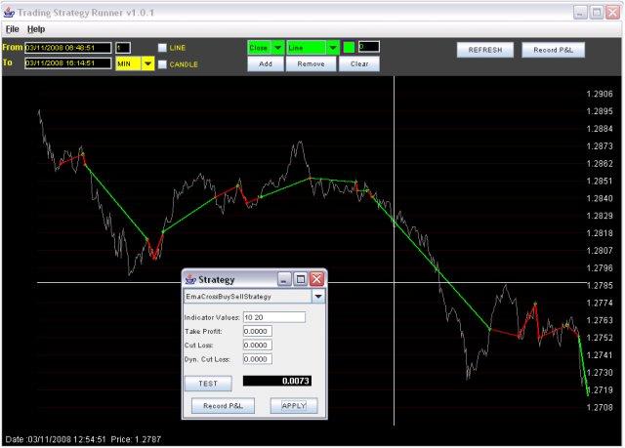Close the Strategy dialog window
The width and height of the screenshot is (625, 448).
pos(316,279)
